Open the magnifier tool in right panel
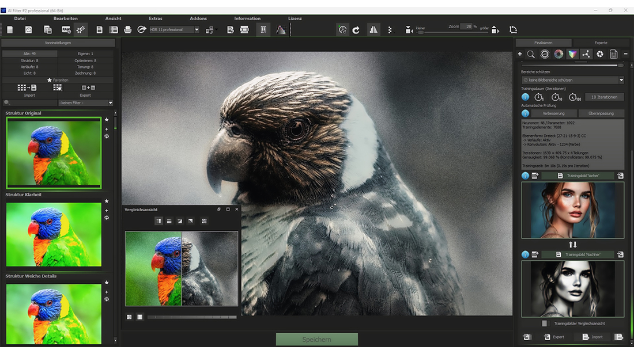 (531, 54)
